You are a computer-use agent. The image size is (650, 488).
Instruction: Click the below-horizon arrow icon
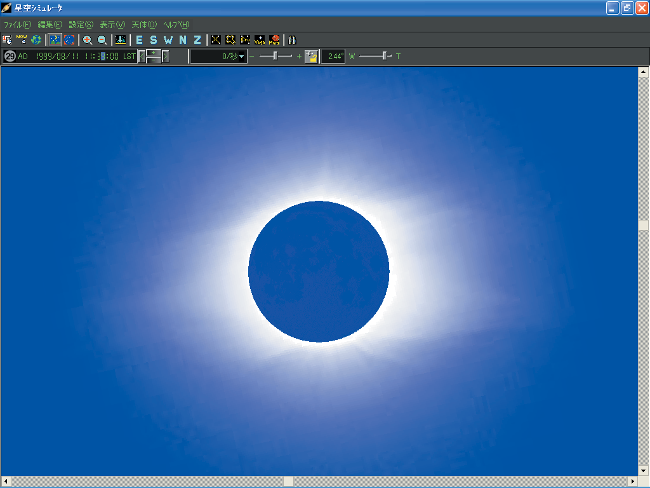[121, 40]
